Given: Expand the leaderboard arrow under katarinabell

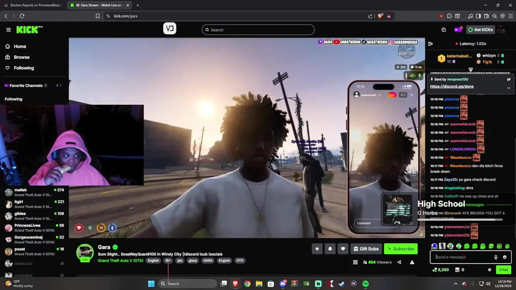Looking at the screenshot, I should pos(470,70).
